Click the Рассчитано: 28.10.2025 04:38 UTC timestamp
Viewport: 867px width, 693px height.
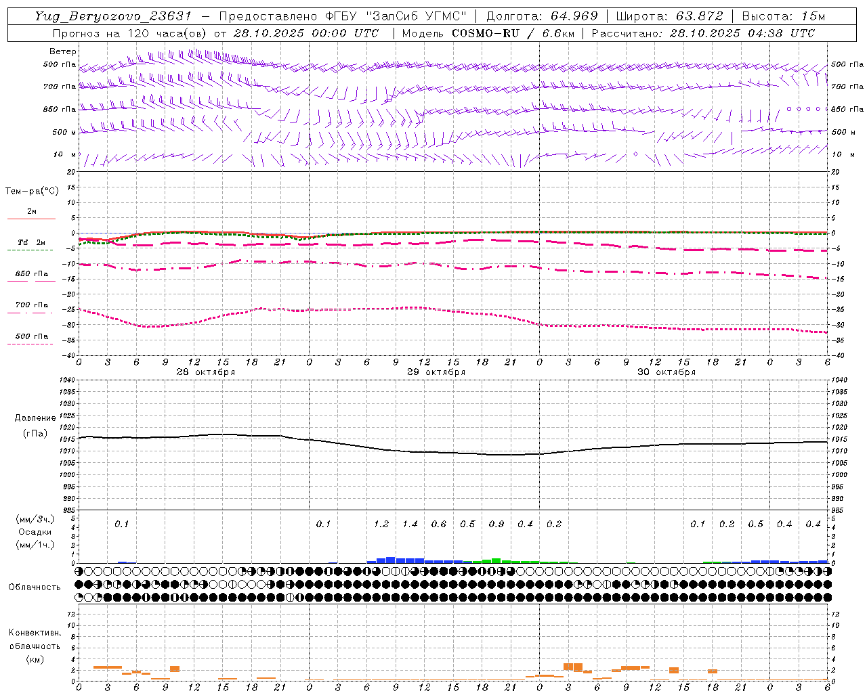[703, 33]
